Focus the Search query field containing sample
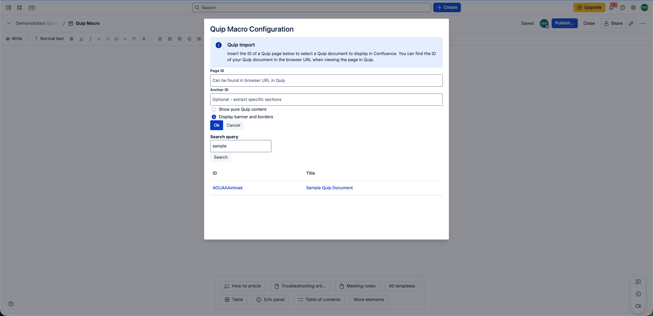653x316 pixels. [x=241, y=146]
